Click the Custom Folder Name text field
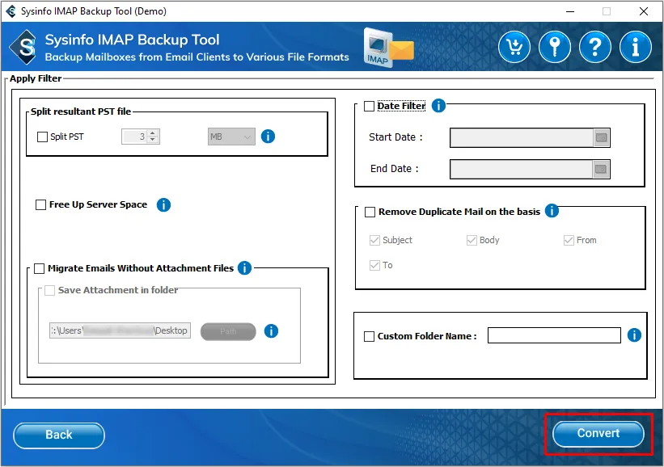 554,335
